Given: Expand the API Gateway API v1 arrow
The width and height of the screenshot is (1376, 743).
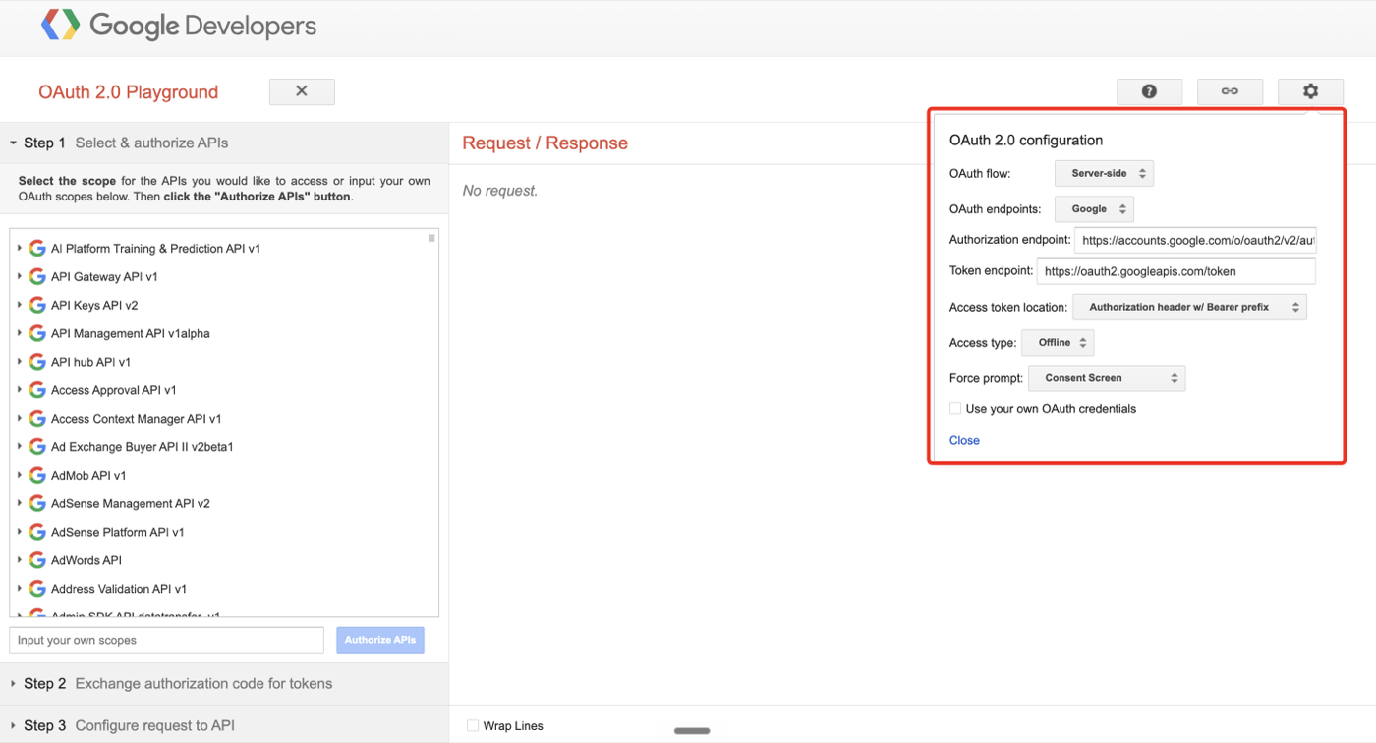Looking at the screenshot, I should pyautogui.click(x=20, y=277).
